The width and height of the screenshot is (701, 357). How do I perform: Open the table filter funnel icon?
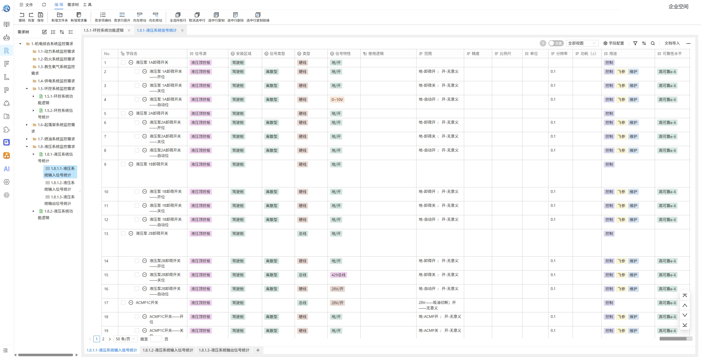[635, 43]
